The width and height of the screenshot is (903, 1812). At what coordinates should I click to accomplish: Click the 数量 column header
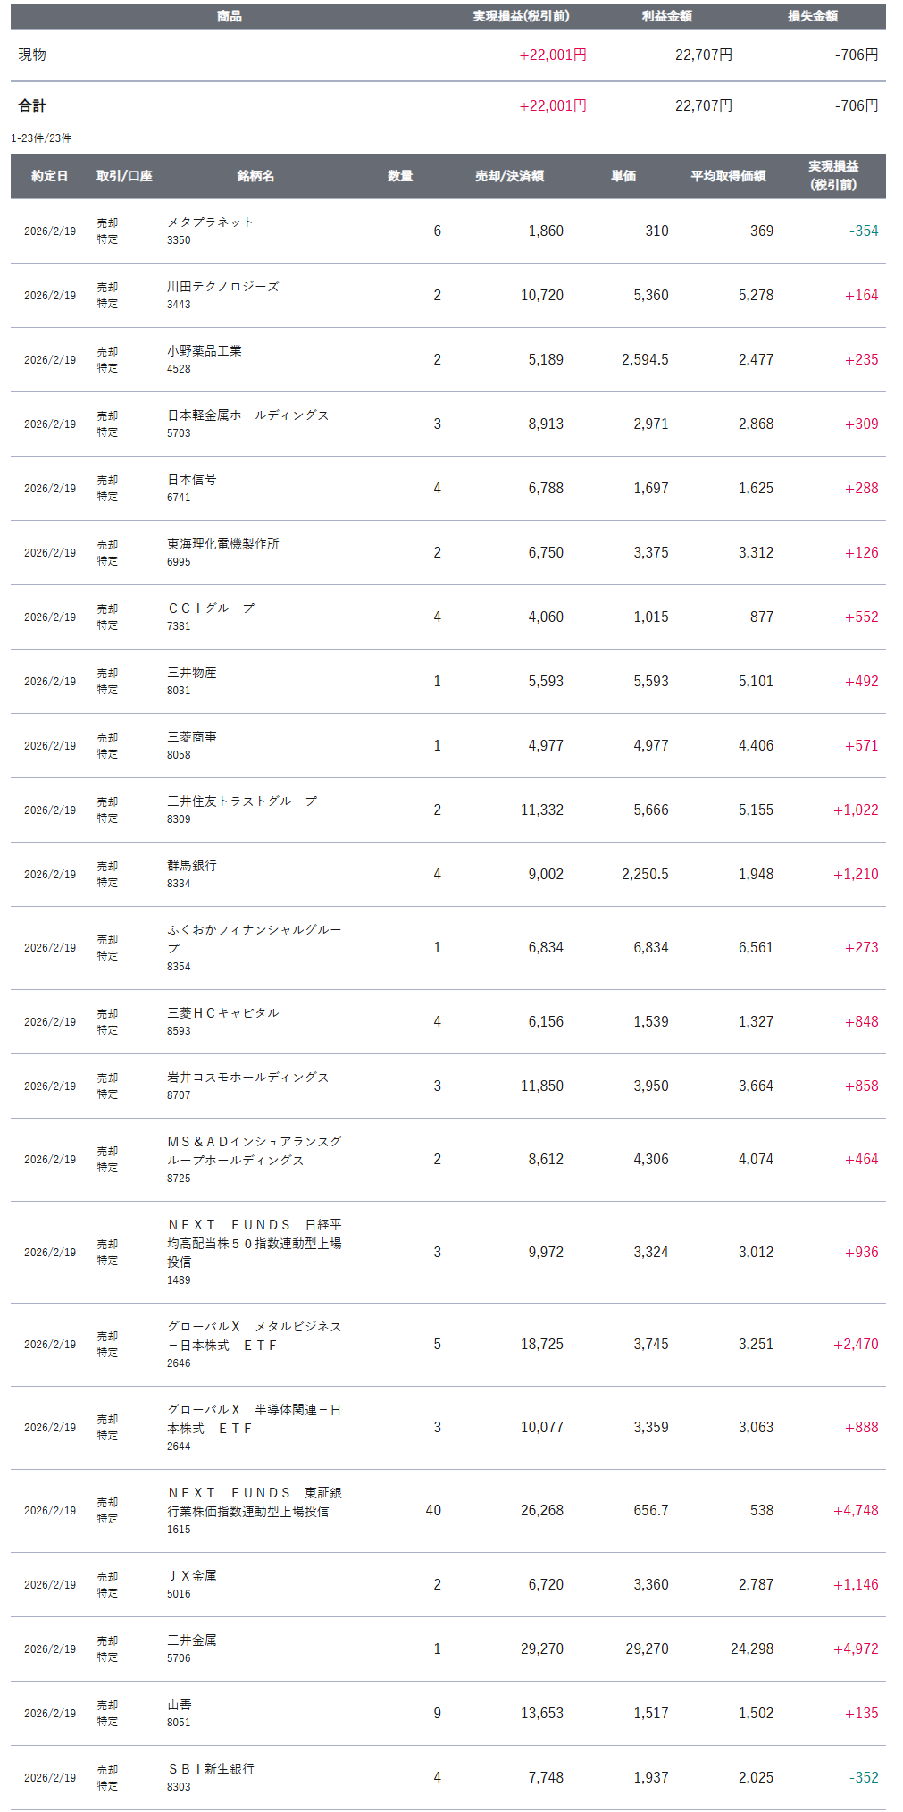[400, 176]
